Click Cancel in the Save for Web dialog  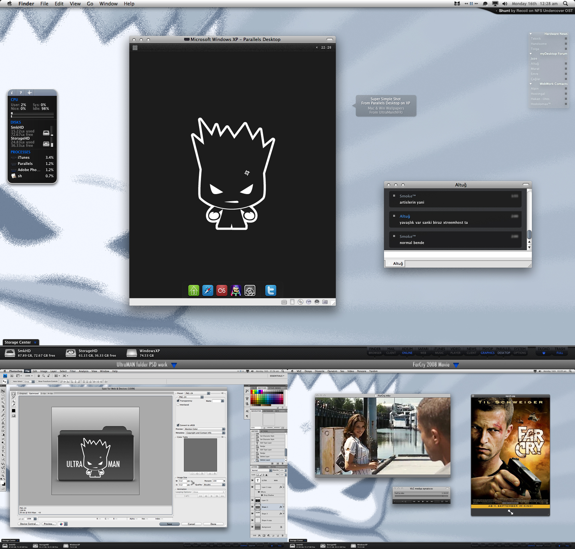[191, 524]
